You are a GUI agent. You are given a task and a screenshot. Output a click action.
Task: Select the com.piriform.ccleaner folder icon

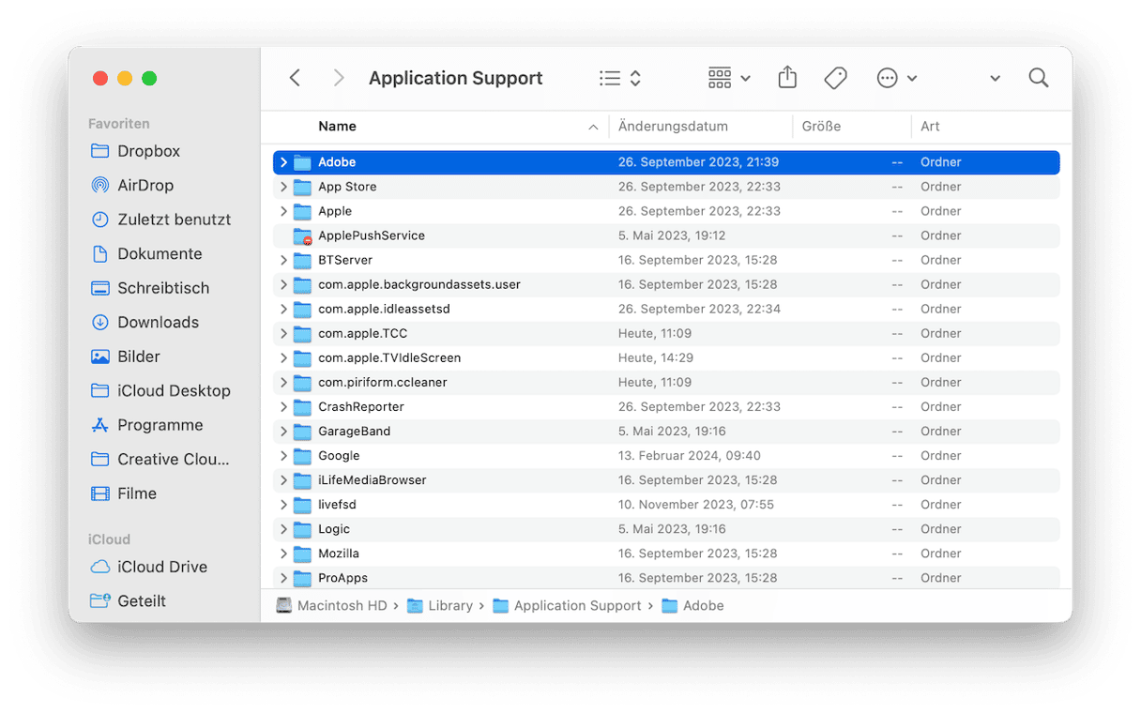[x=302, y=383]
